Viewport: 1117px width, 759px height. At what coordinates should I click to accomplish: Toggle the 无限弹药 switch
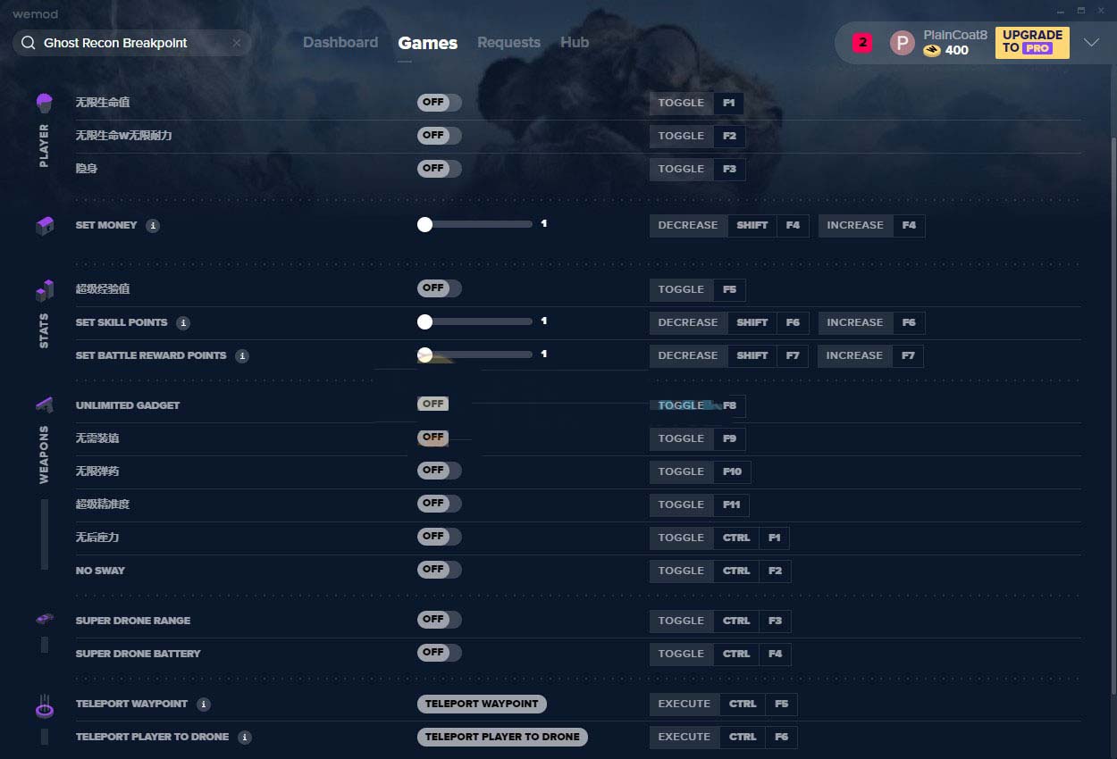(439, 471)
